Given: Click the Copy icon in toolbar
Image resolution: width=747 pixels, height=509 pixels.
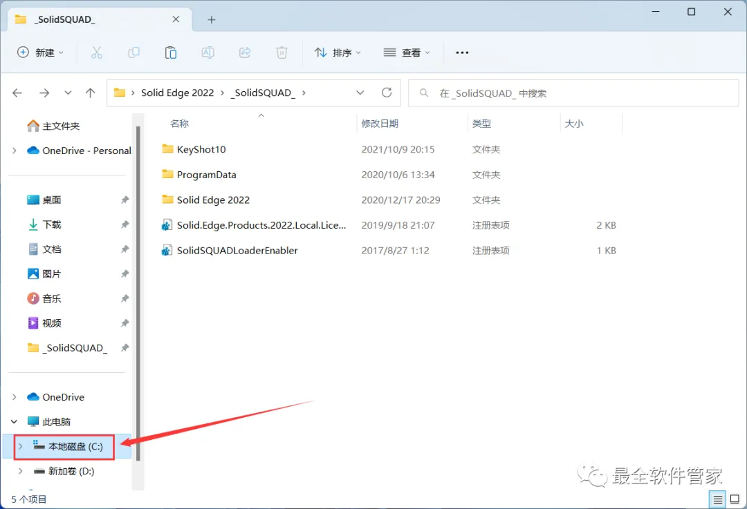Looking at the screenshot, I should [x=134, y=52].
